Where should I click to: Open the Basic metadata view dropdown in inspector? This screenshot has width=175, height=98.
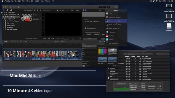(x=90, y=39)
